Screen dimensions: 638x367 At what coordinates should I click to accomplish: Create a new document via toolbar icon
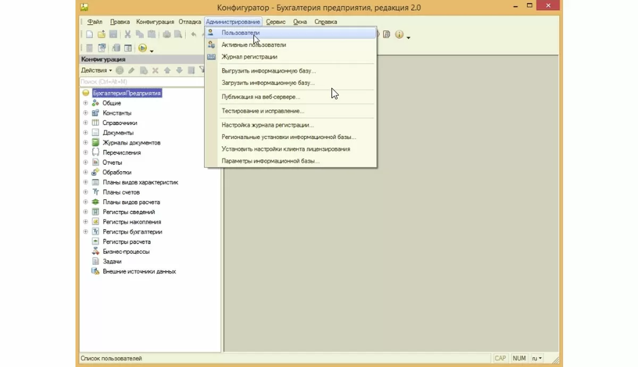pos(89,35)
